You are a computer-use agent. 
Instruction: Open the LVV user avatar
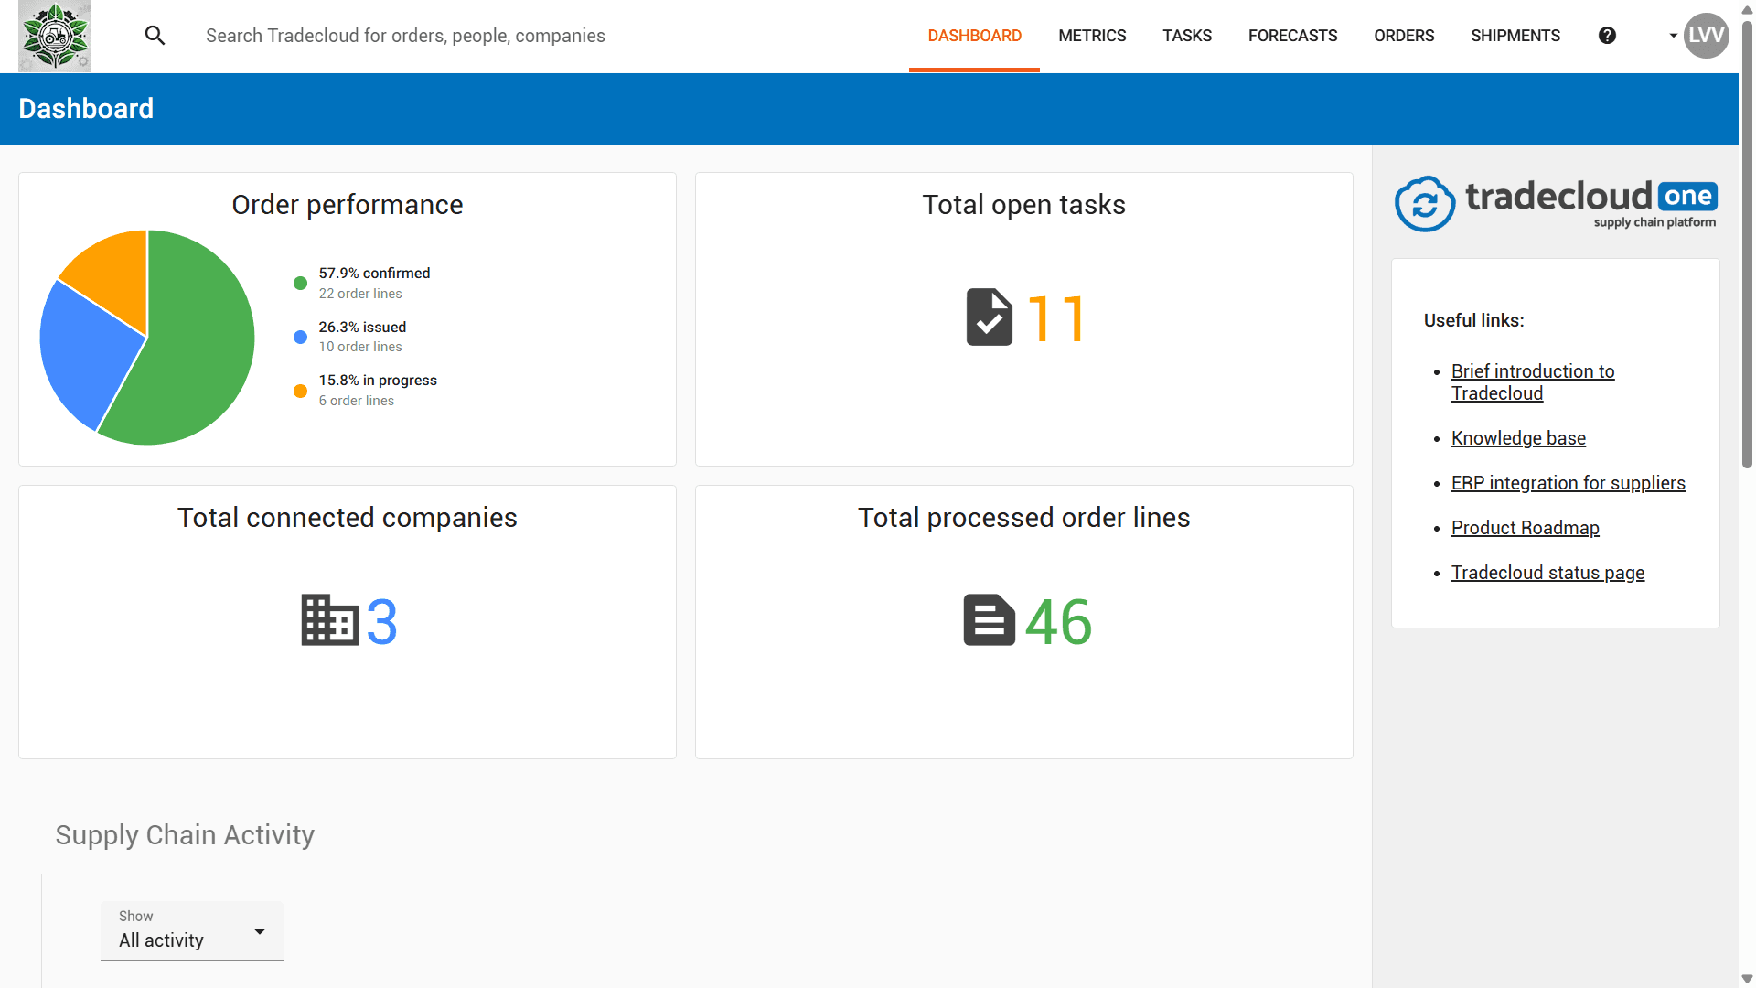coord(1706,36)
